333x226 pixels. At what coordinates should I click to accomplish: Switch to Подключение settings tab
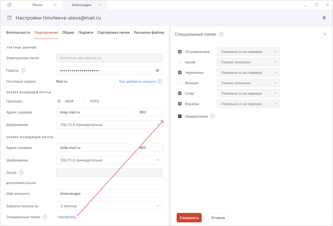coord(46,32)
